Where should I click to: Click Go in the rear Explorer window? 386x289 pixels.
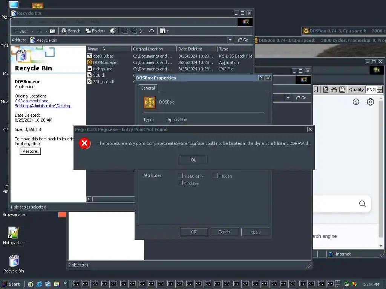click(x=301, y=98)
